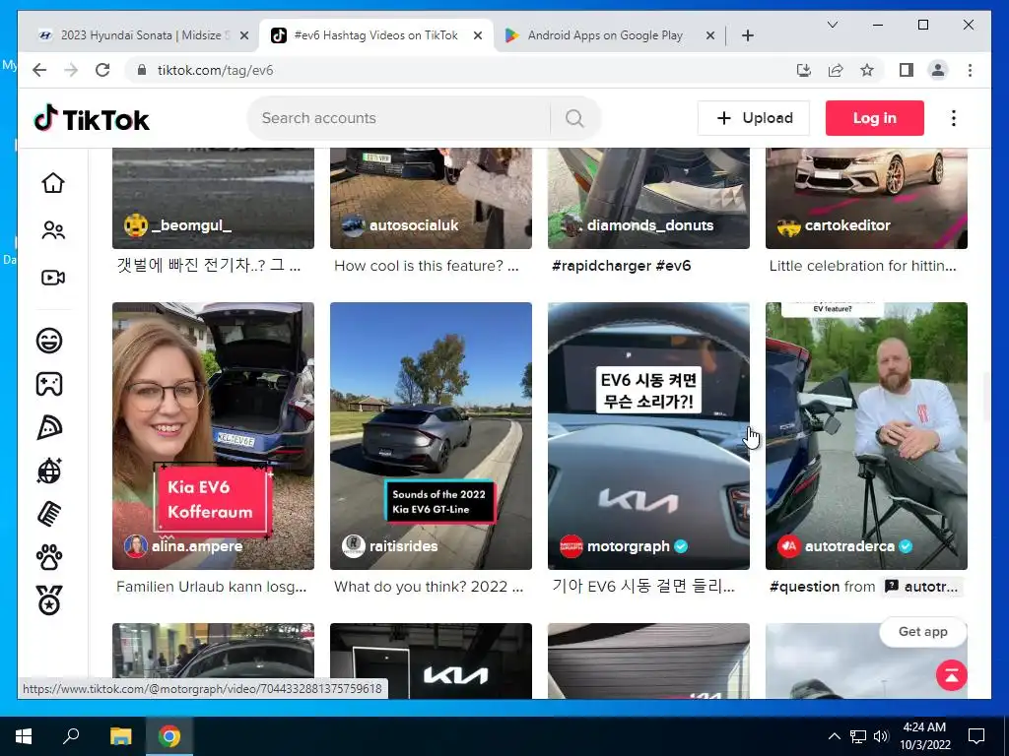Select the Food pizza slice category icon
Screen dimensions: 1009x756
click(x=49, y=427)
